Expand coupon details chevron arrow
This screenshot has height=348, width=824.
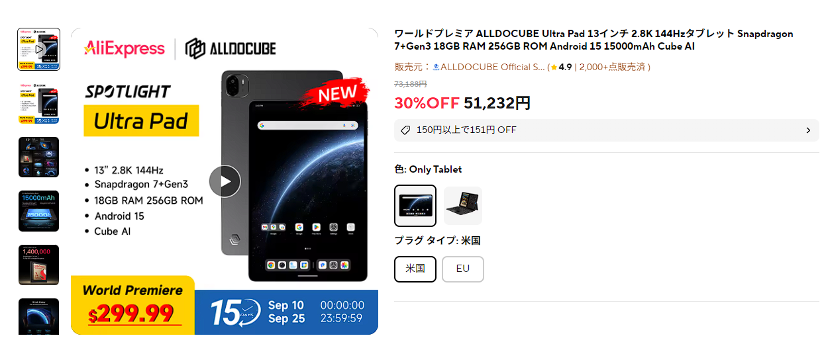coord(808,130)
